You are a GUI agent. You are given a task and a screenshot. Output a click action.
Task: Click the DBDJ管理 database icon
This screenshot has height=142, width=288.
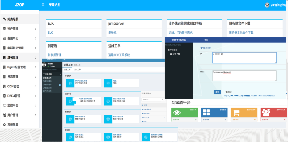(x=5, y=96)
